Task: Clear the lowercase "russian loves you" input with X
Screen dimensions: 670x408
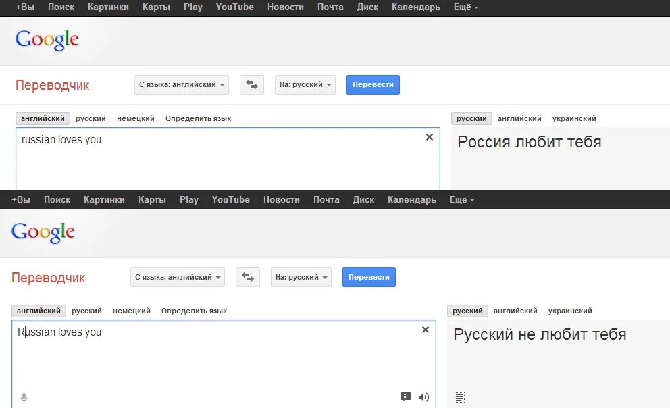Action: coord(429,137)
